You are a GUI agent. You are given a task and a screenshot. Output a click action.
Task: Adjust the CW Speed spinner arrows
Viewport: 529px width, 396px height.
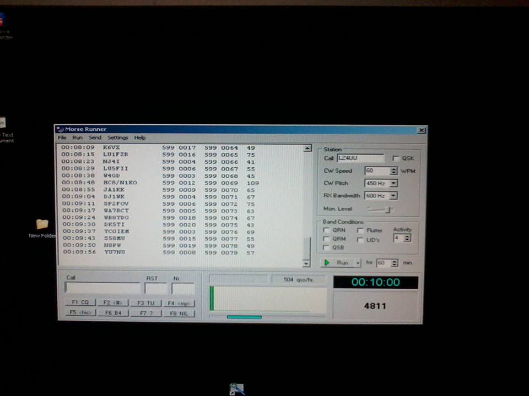pos(393,170)
